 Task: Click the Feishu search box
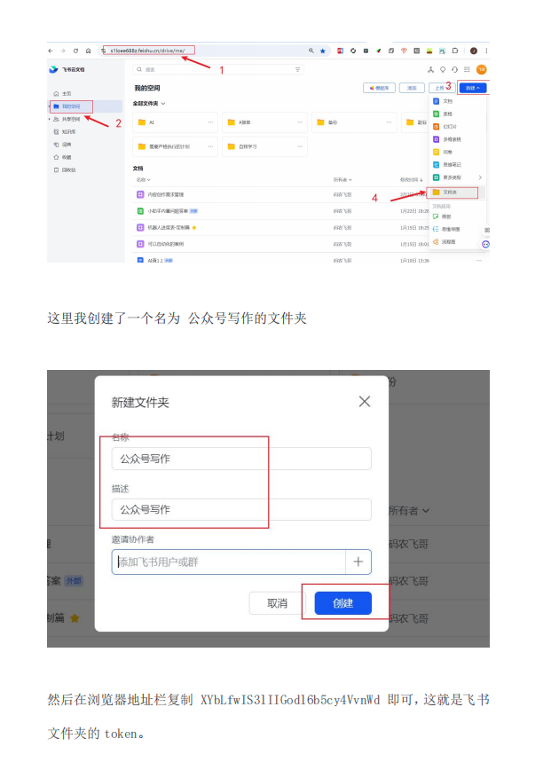[x=218, y=69]
